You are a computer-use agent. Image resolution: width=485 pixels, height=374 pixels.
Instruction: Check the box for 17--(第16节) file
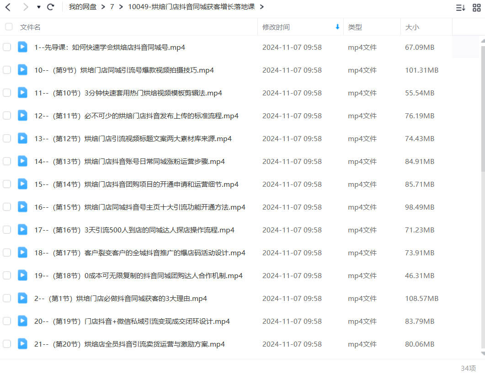(7, 230)
